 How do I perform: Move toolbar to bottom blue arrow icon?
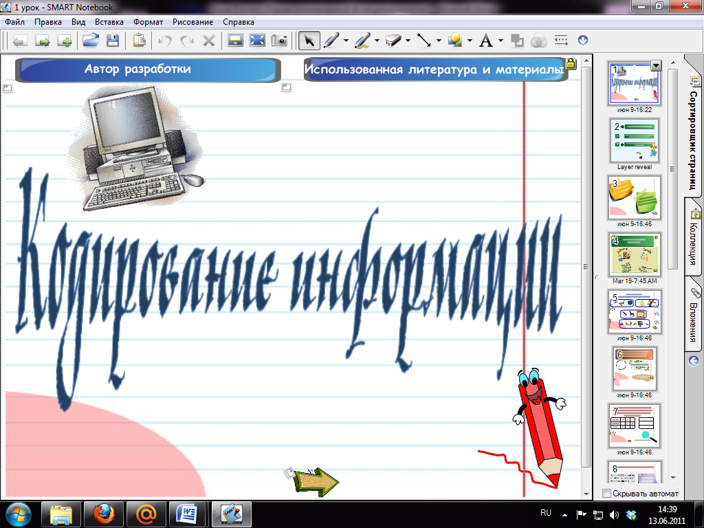583,41
